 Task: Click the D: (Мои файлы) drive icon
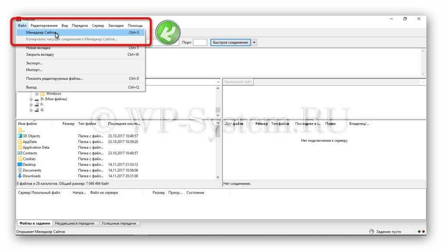coord(37,99)
